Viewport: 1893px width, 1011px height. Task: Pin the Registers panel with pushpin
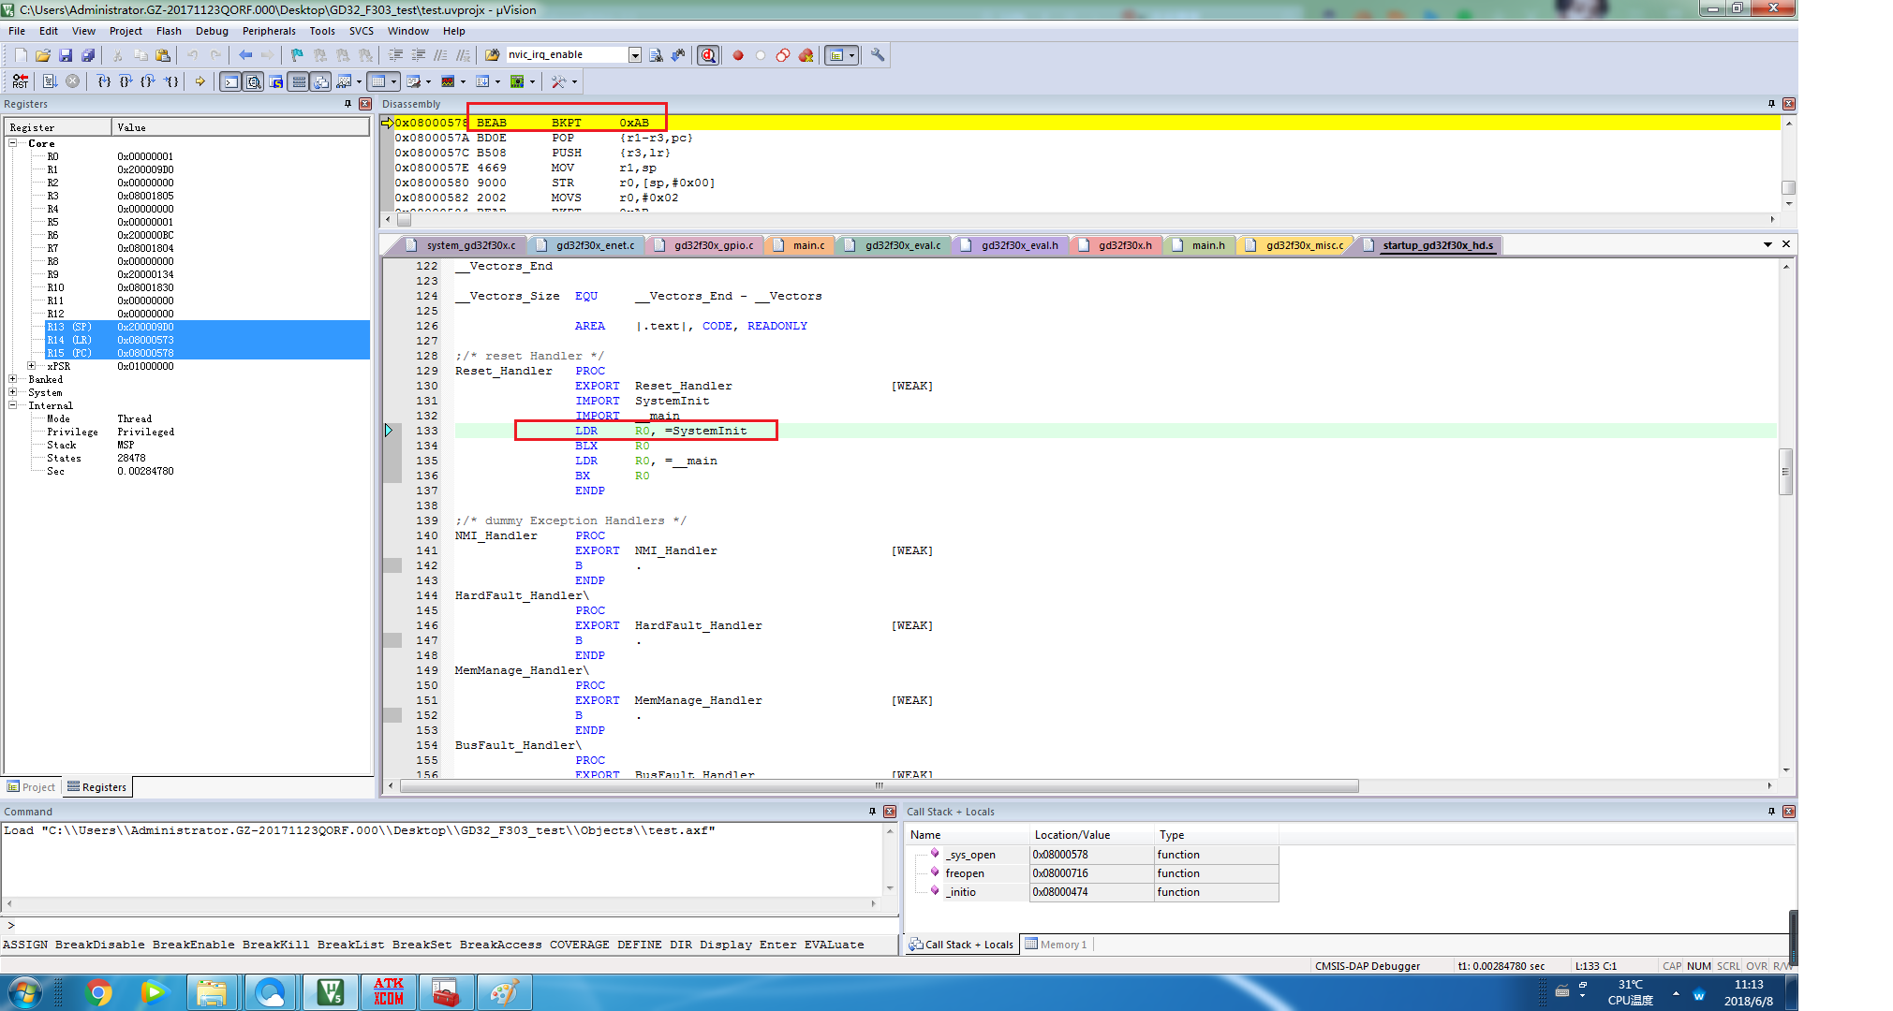[348, 104]
